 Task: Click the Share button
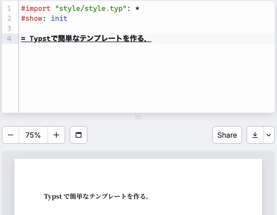[x=227, y=135]
